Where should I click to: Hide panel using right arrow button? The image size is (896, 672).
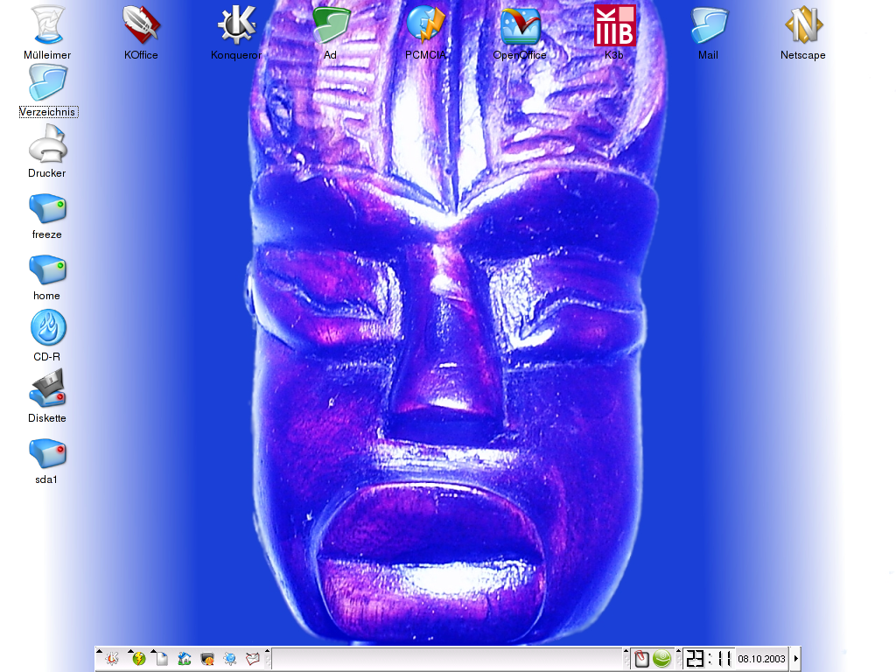tap(796, 659)
